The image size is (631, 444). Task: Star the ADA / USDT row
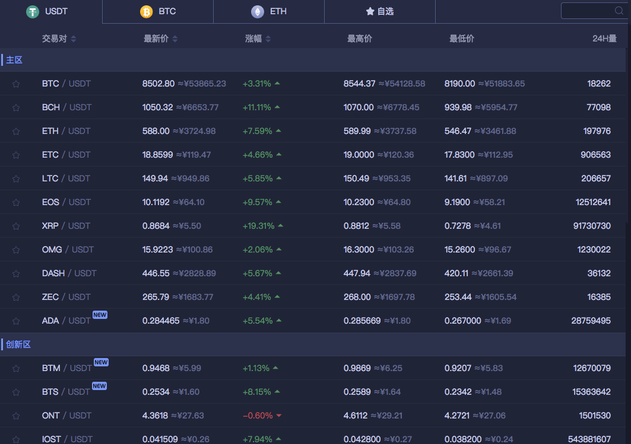coord(16,321)
